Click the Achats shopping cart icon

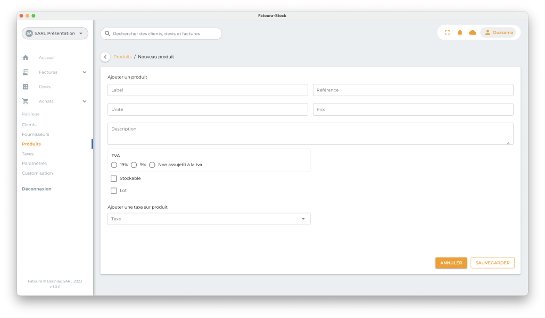point(26,101)
